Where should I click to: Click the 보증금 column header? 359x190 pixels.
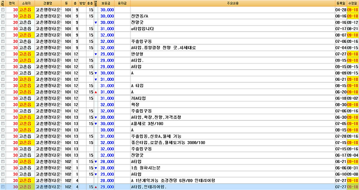[106, 3]
